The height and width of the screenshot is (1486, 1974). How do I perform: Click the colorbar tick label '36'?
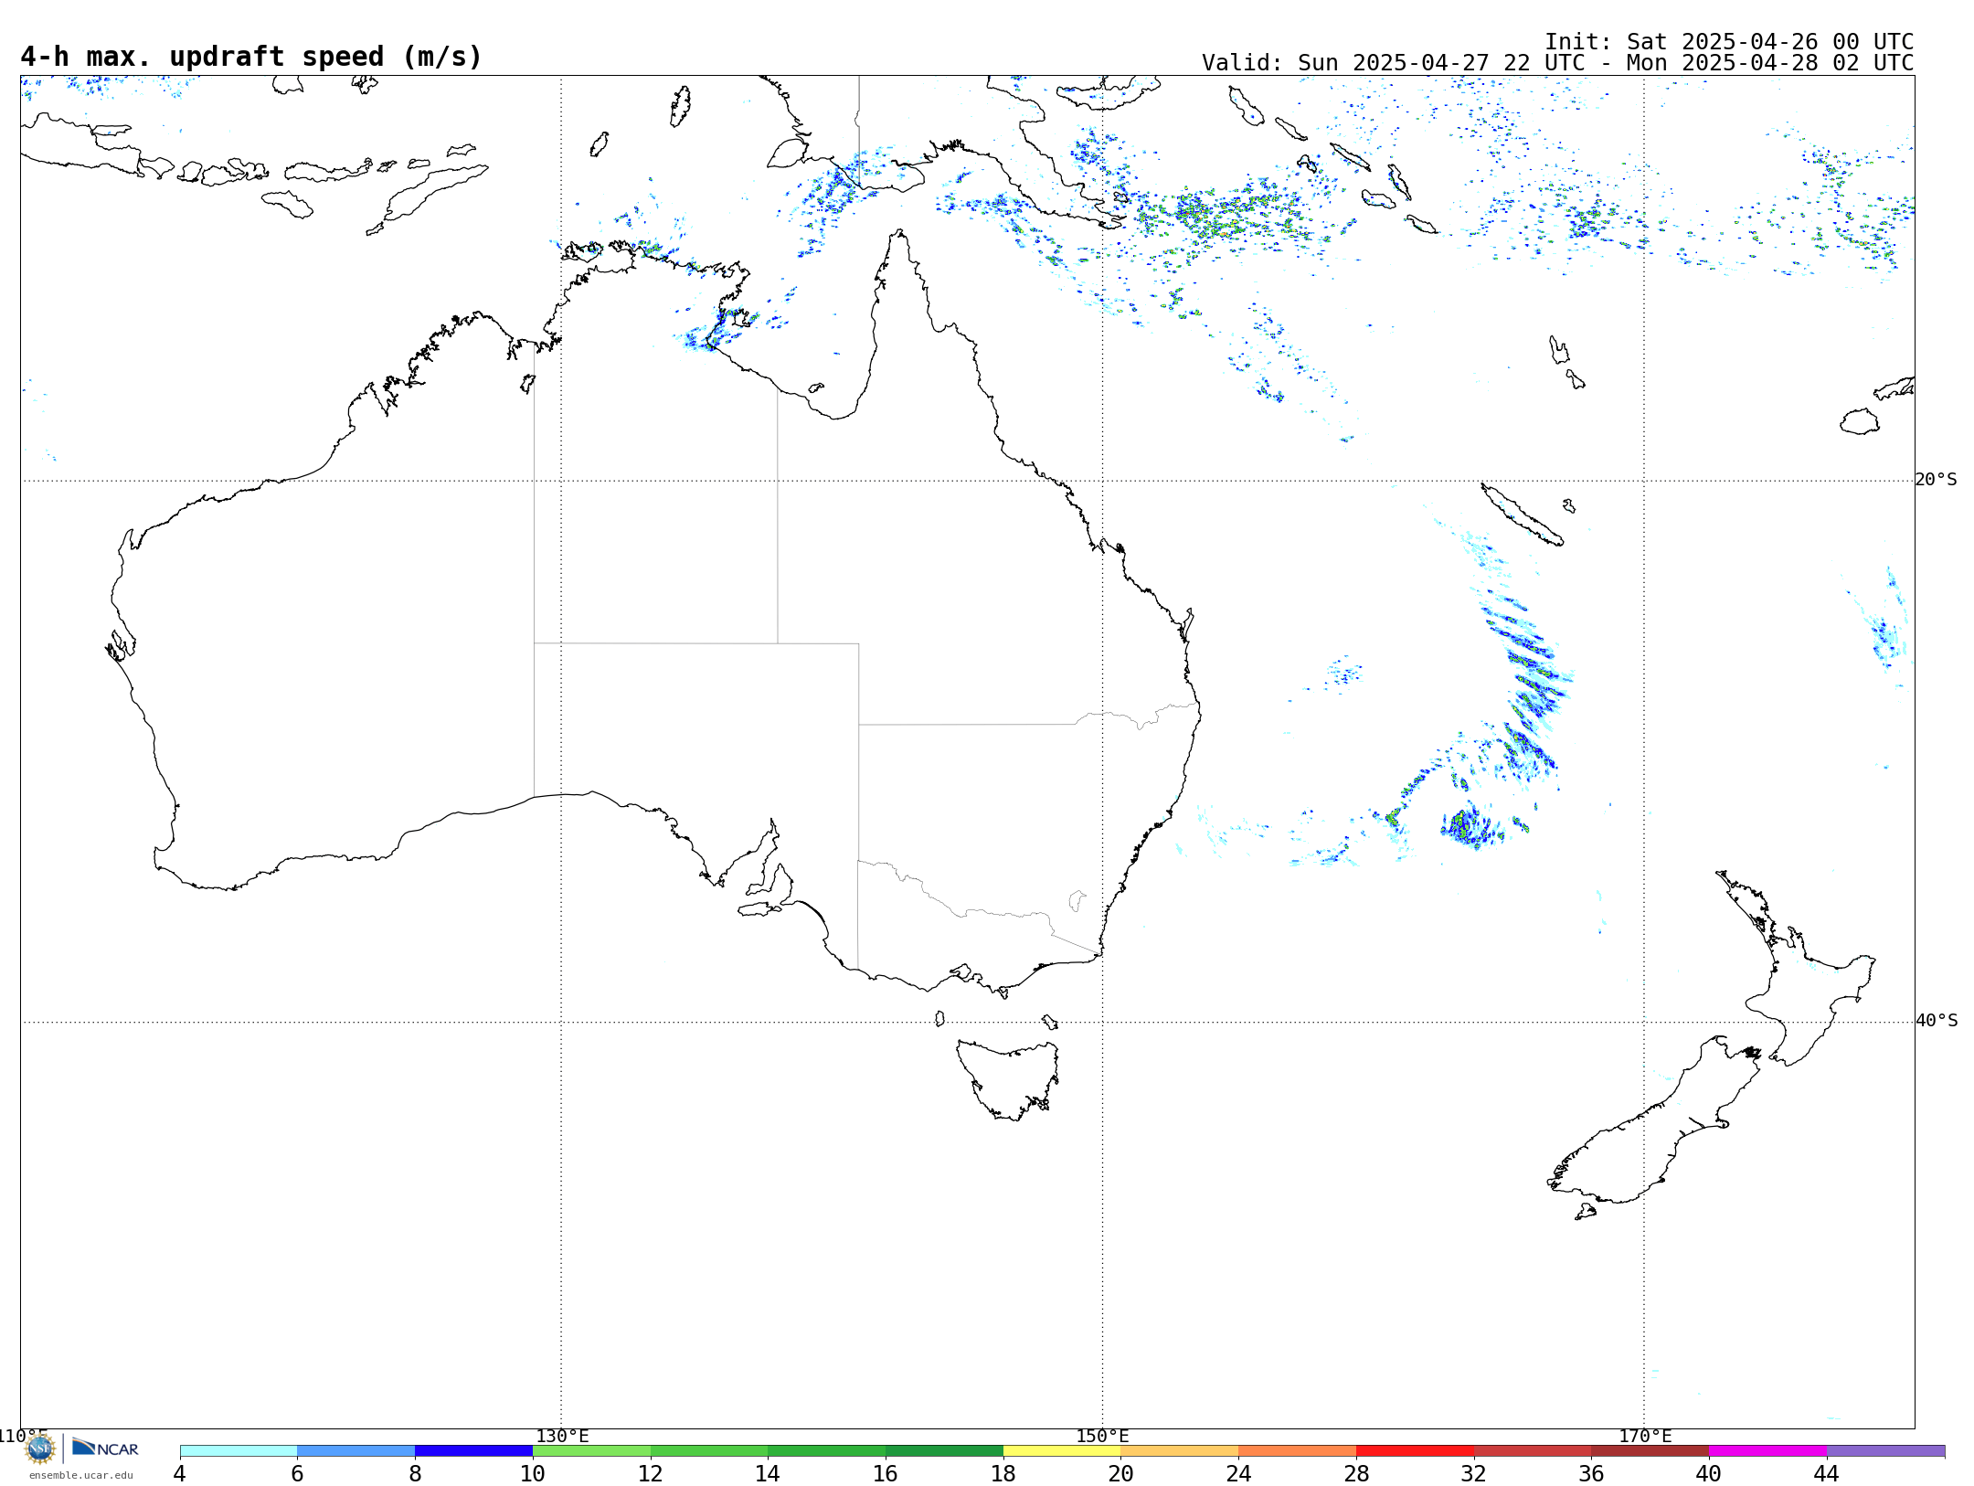[x=1592, y=1474]
